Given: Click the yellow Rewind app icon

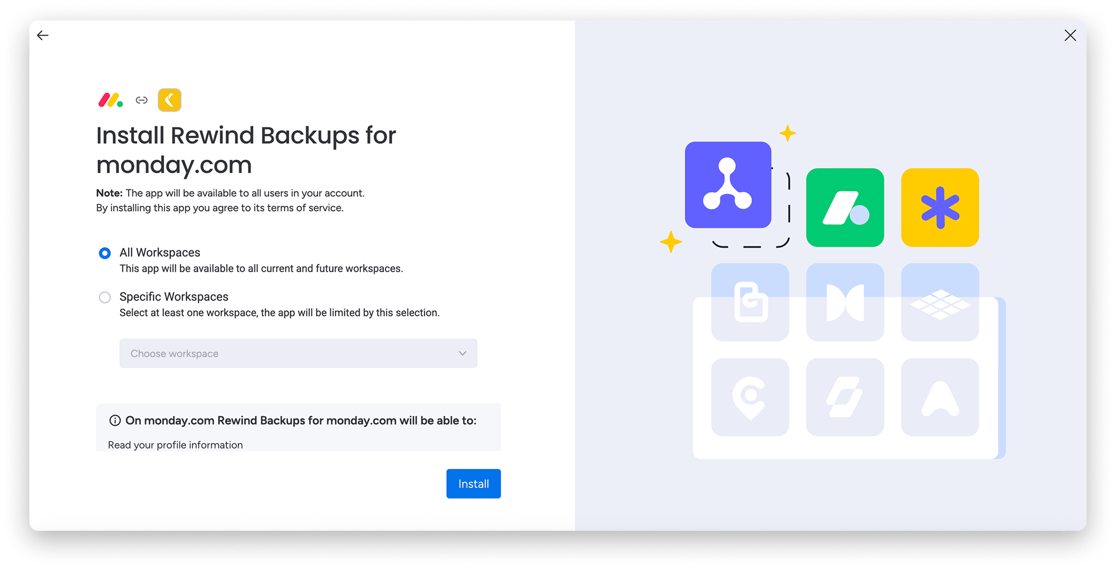Looking at the screenshot, I should click(169, 100).
